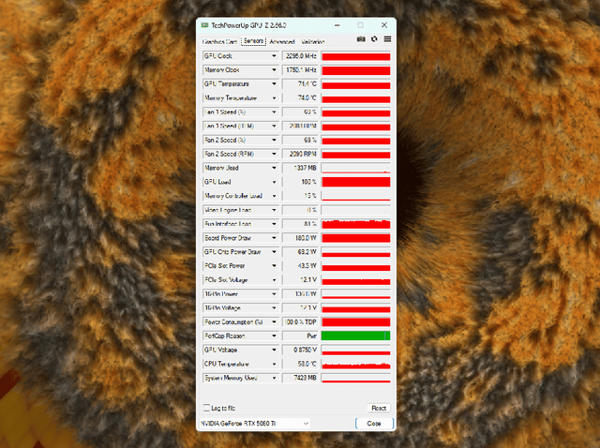This screenshot has height=448, width=600.
Task: Switch to the Graphics Card tab
Action: [219, 41]
